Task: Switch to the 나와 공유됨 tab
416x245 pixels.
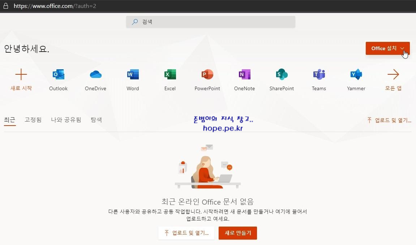Action: [x=66, y=120]
